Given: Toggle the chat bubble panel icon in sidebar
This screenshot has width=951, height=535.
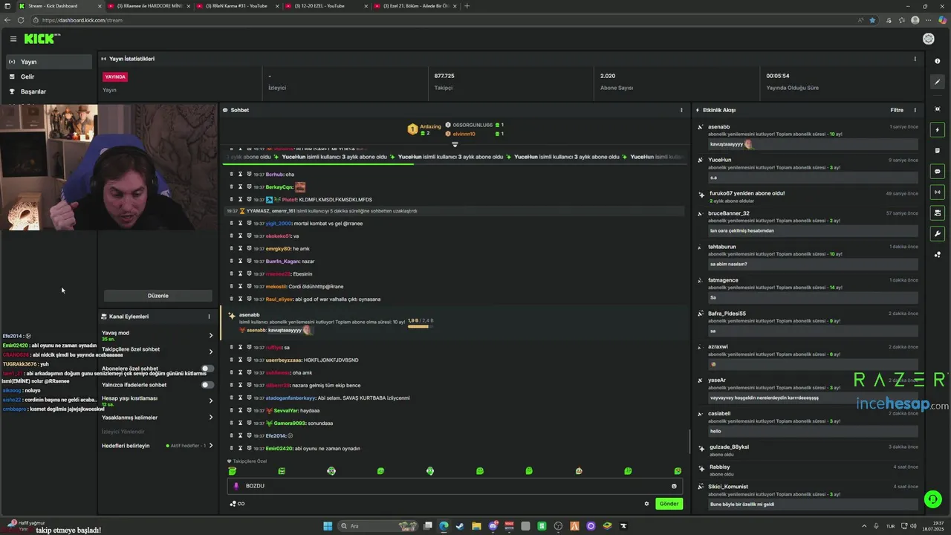Looking at the screenshot, I should pos(938,172).
